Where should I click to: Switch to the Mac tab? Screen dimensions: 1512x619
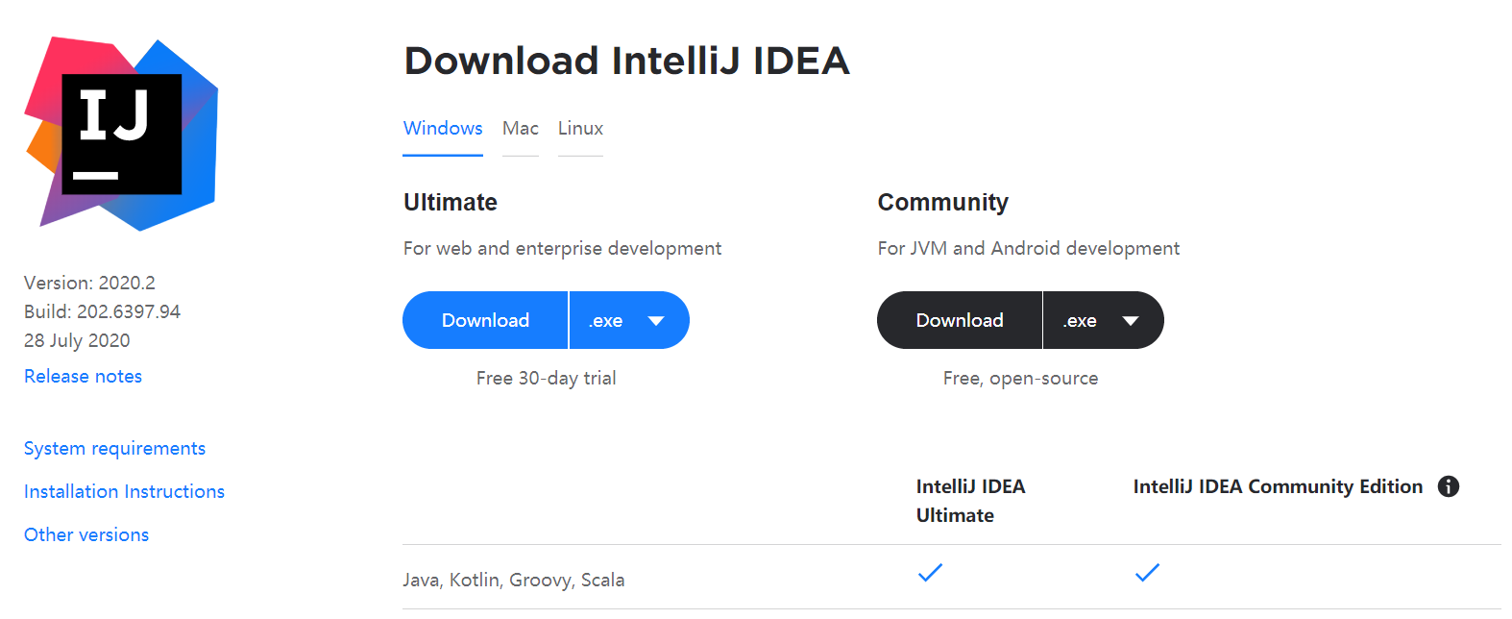click(x=521, y=128)
